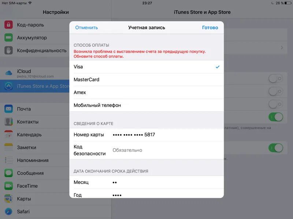Open Напоминания settings
Viewport: 293px width, 219px height.
34,160
